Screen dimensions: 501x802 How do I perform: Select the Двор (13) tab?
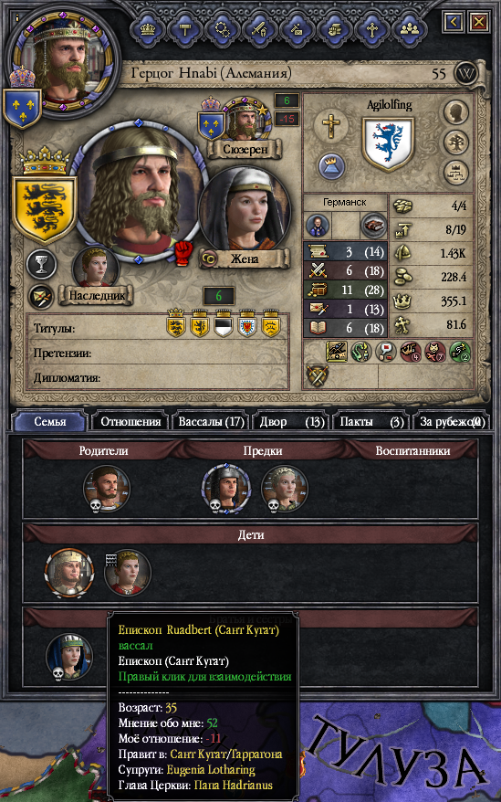pyautogui.click(x=290, y=422)
